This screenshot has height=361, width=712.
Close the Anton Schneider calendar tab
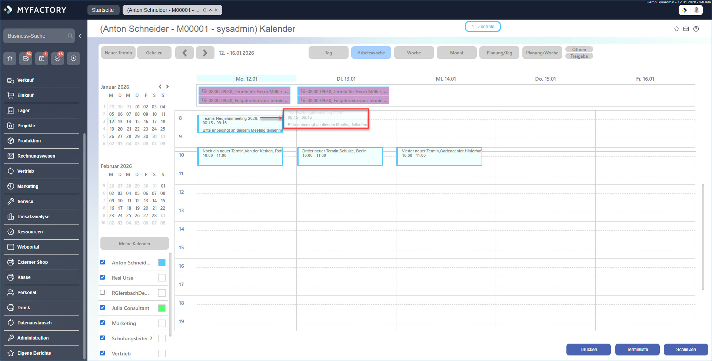(x=216, y=10)
